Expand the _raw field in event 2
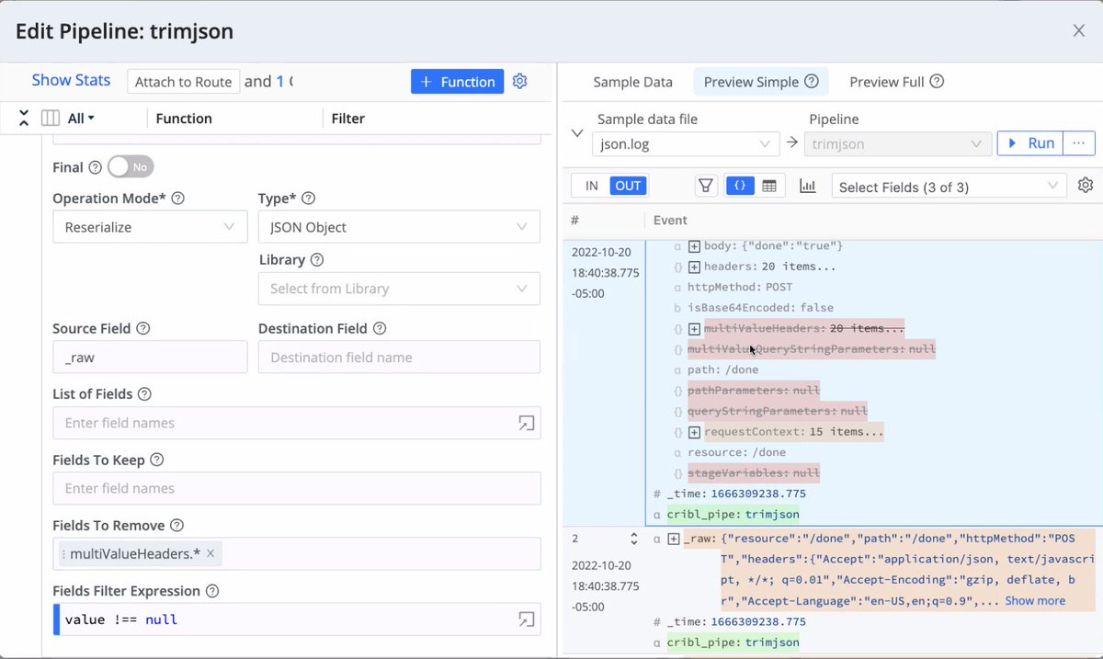This screenshot has width=1103, height=659. click(674, 540)
